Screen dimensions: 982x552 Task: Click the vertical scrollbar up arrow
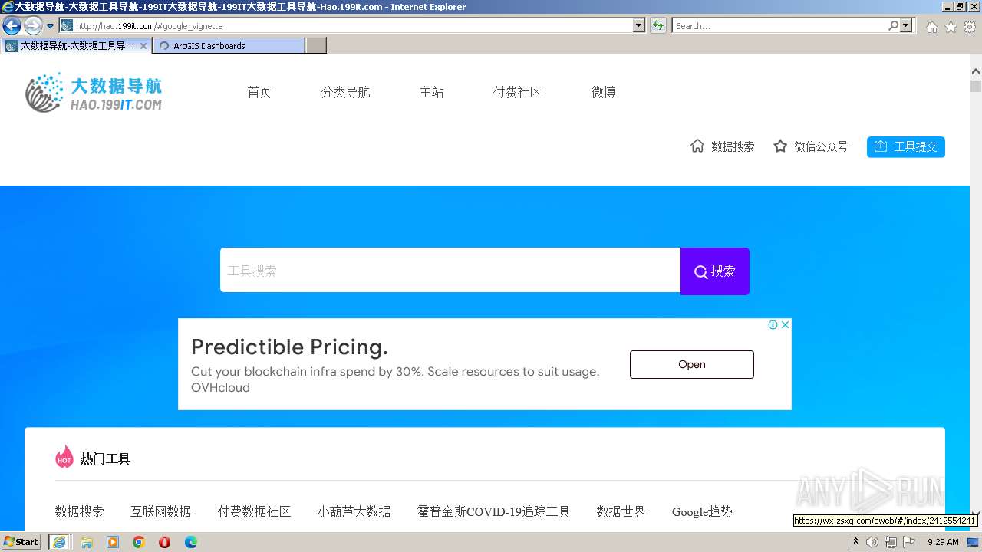tap(976, 71)
